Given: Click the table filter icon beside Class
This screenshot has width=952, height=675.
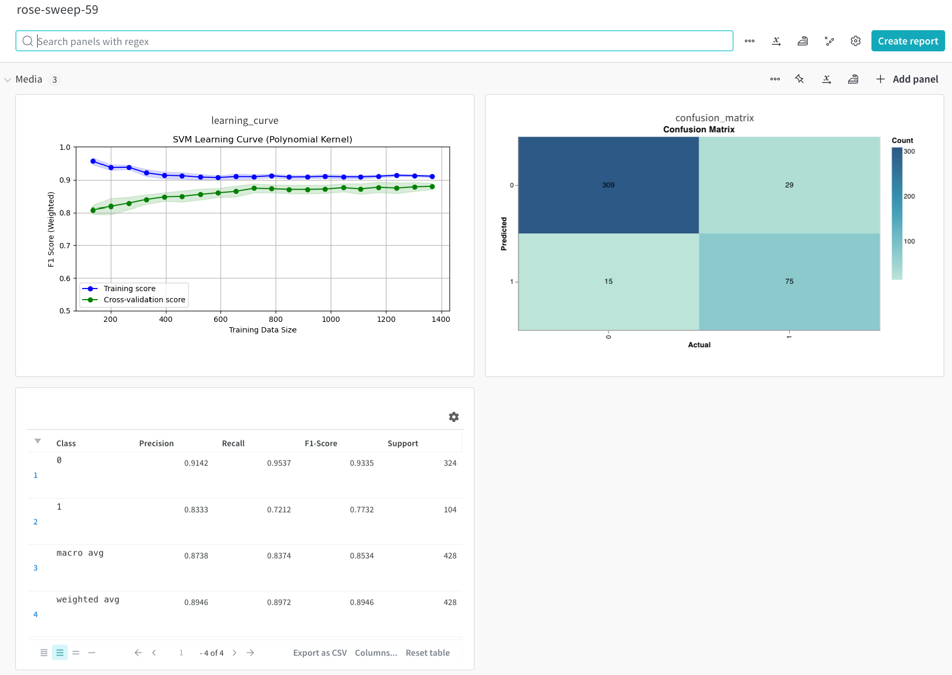Looking at the screenshot, I should pos(38,441).
